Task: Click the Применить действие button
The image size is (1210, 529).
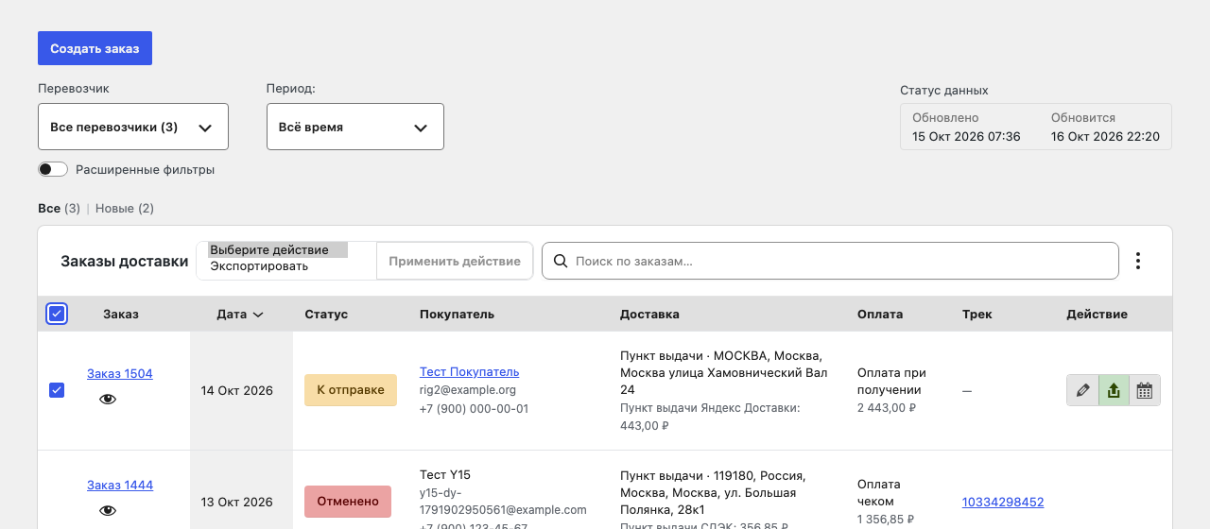Action: [455, 261]
